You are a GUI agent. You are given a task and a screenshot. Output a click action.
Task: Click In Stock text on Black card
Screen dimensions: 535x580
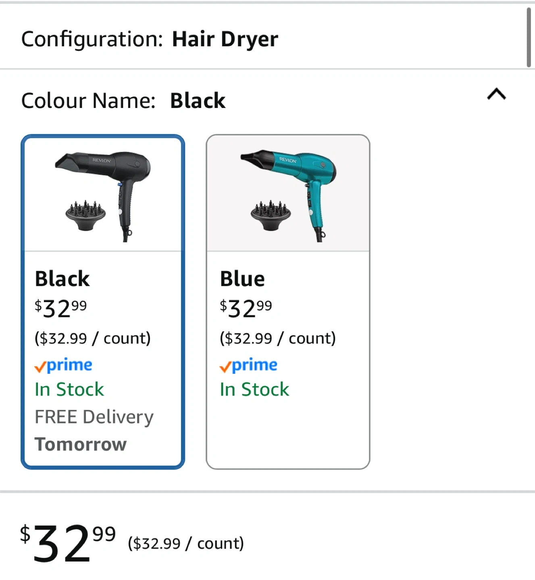[69, 389]
